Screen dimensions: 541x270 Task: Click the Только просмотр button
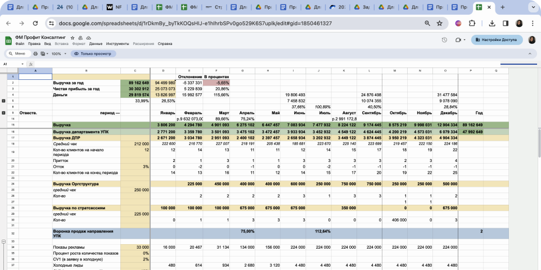pyautogui.click(x=94, y=53)
